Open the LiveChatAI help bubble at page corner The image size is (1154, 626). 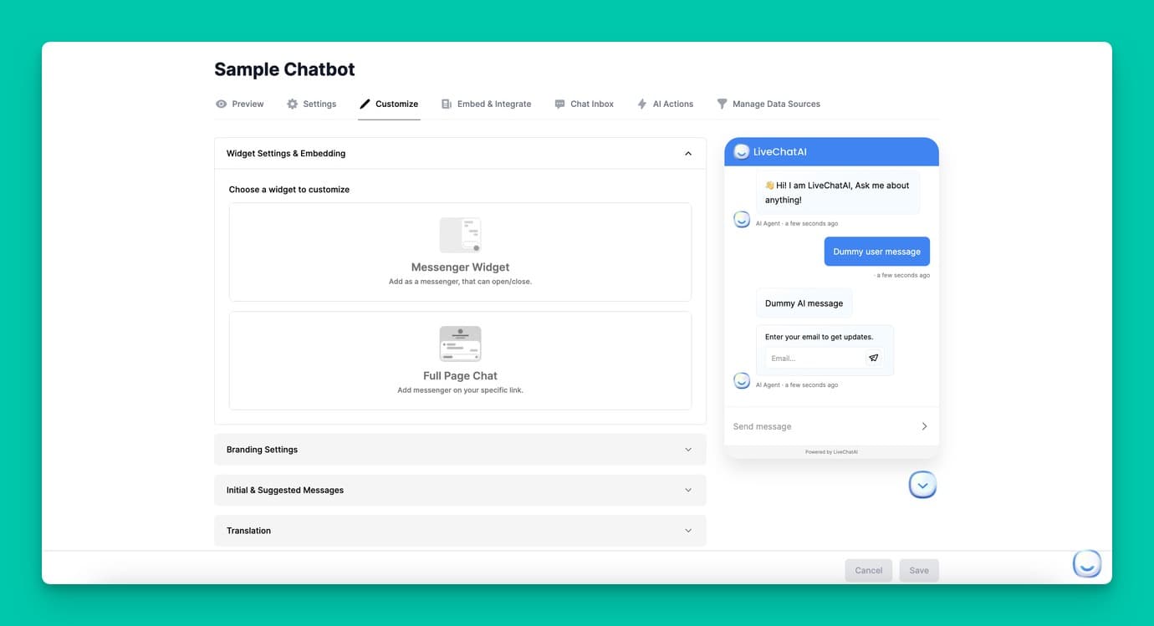(1087, 564)
